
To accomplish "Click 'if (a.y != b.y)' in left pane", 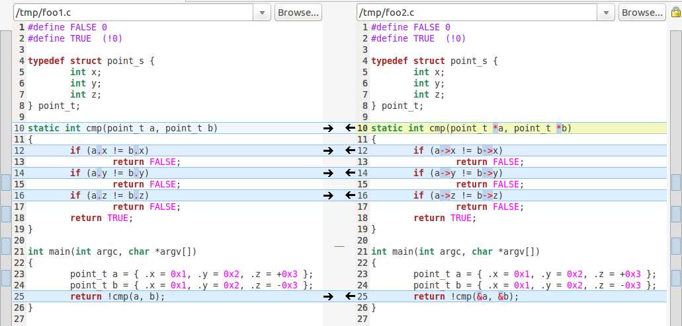I will coord(110,173).
